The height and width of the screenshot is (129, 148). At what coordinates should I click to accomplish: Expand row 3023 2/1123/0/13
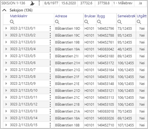click(x=6, y=111)
